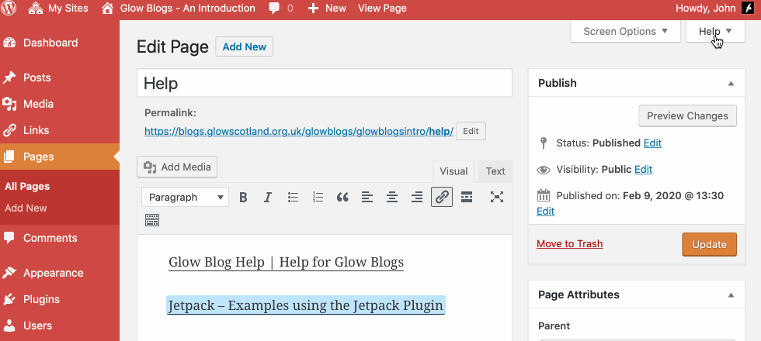Screen dimensions: 761x341
Task: Click Add New button beside Edit Page
Action: 244,47
